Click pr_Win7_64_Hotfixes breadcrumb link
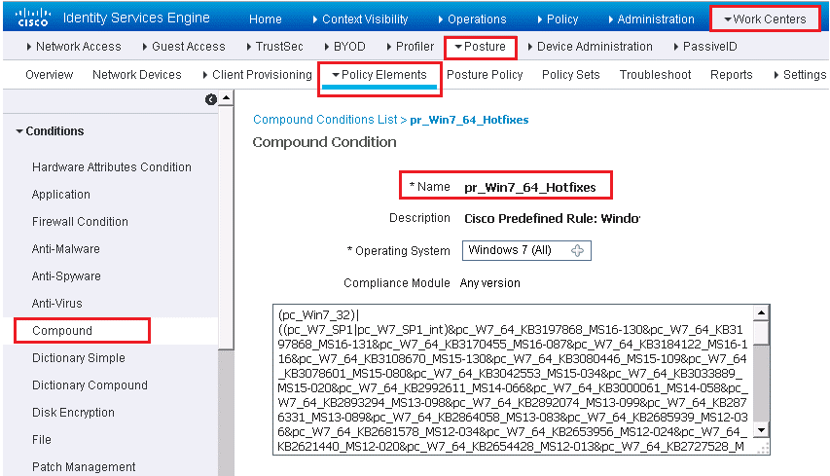 coord(469,120)
